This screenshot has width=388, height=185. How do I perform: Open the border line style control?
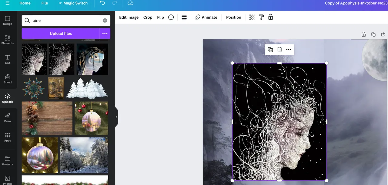click(184, 17)
